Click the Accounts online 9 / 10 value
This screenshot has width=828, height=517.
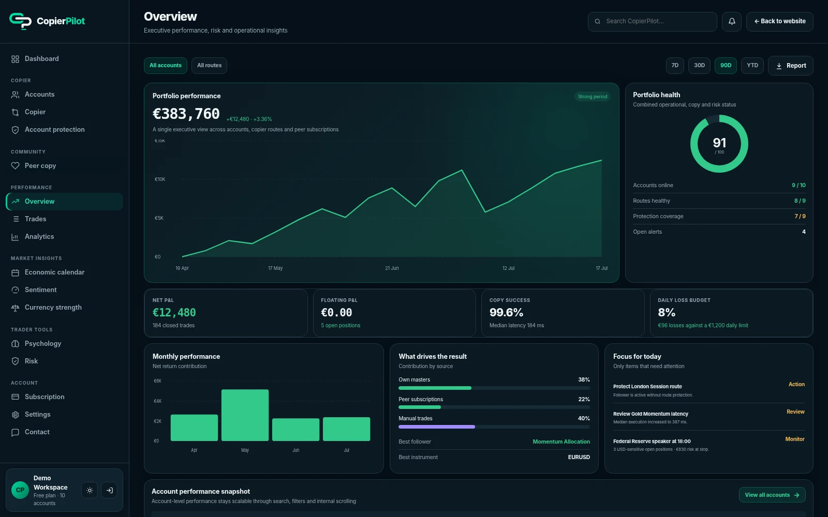pos(799,186)
